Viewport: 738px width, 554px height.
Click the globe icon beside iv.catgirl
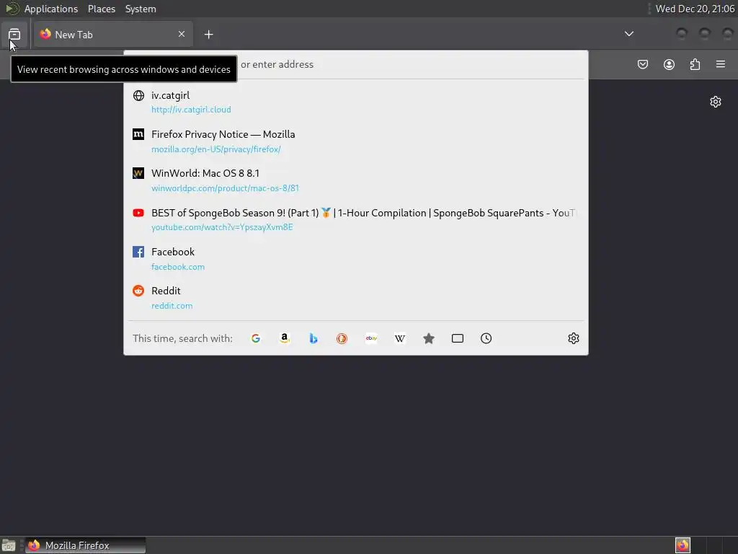(138, 96)
